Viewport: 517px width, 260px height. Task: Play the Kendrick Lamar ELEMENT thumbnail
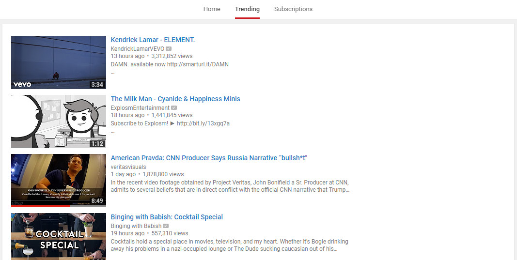point(59,62)
